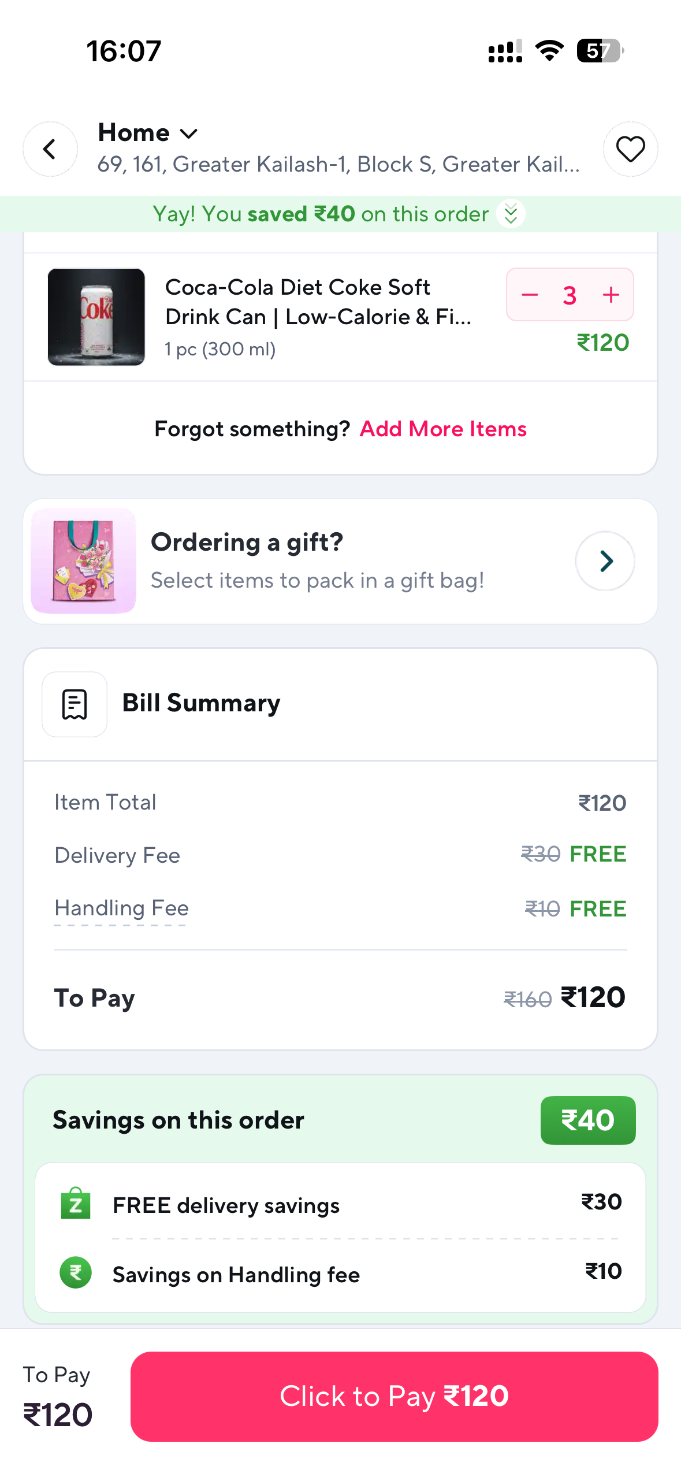Decrease Diet Coke quantity with minus
Image resolution: width=681 pixels, height=1477 pixels.
[530, 295]
